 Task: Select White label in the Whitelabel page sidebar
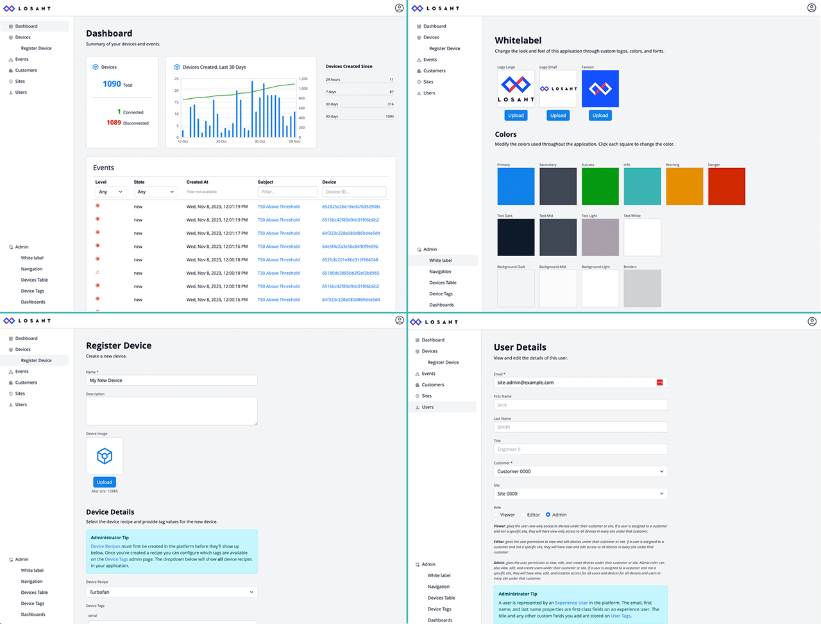441,261
